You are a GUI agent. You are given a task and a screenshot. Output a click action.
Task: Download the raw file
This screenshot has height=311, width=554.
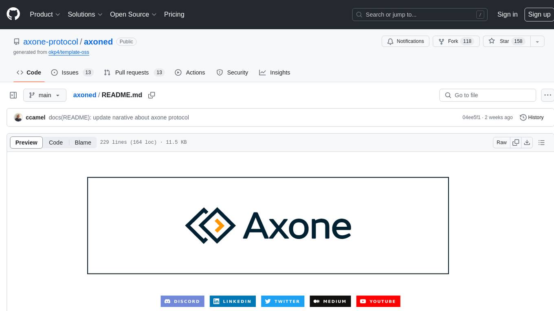tap(527, 142)
